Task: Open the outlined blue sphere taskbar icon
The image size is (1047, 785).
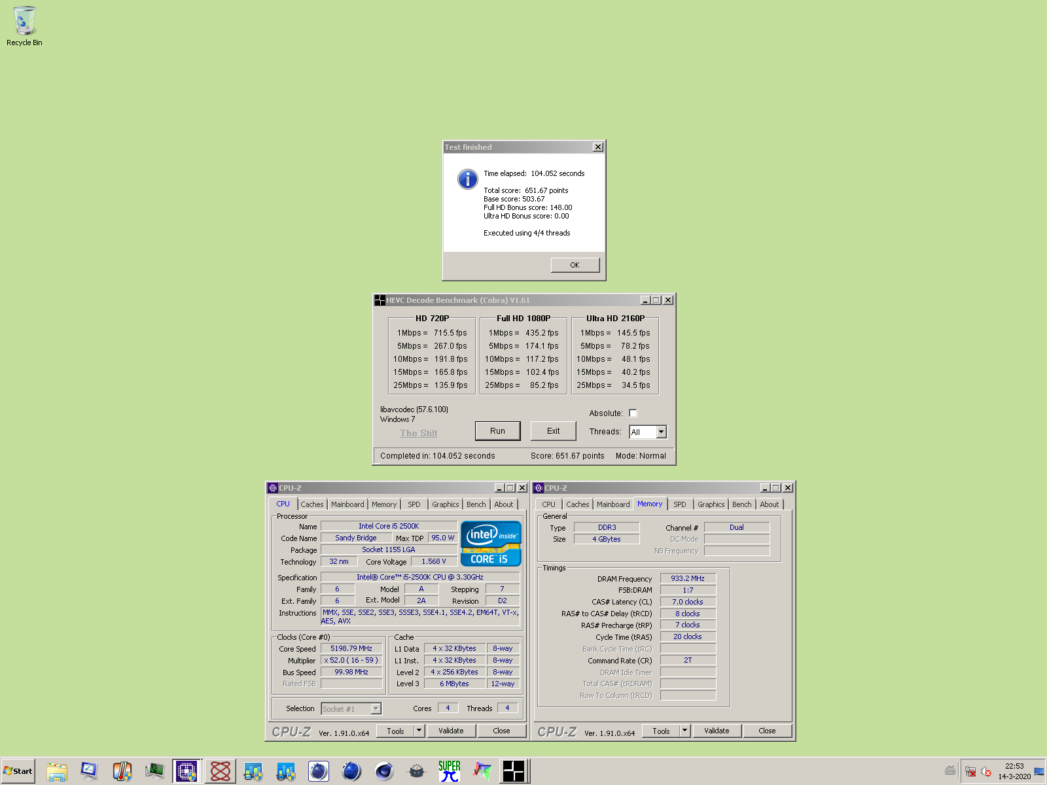Action: pyautogui.click(x=319, y=771)
